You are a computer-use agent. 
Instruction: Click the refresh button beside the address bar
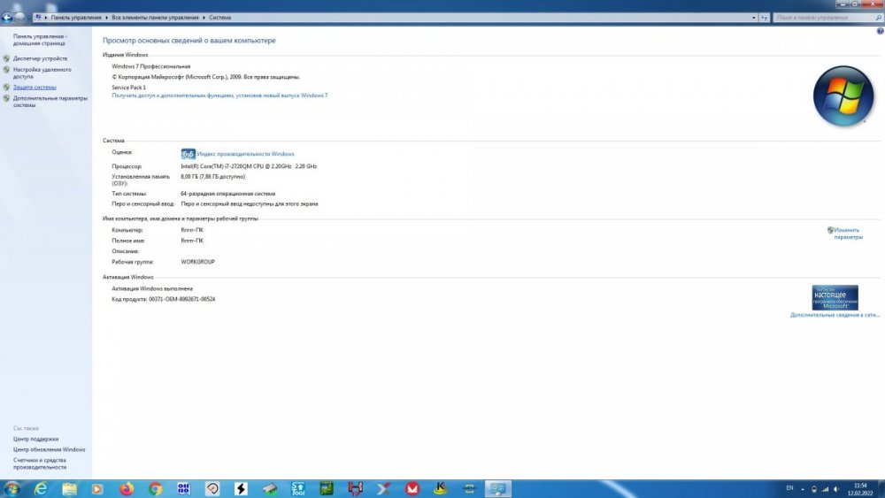[x=765, y=18]
